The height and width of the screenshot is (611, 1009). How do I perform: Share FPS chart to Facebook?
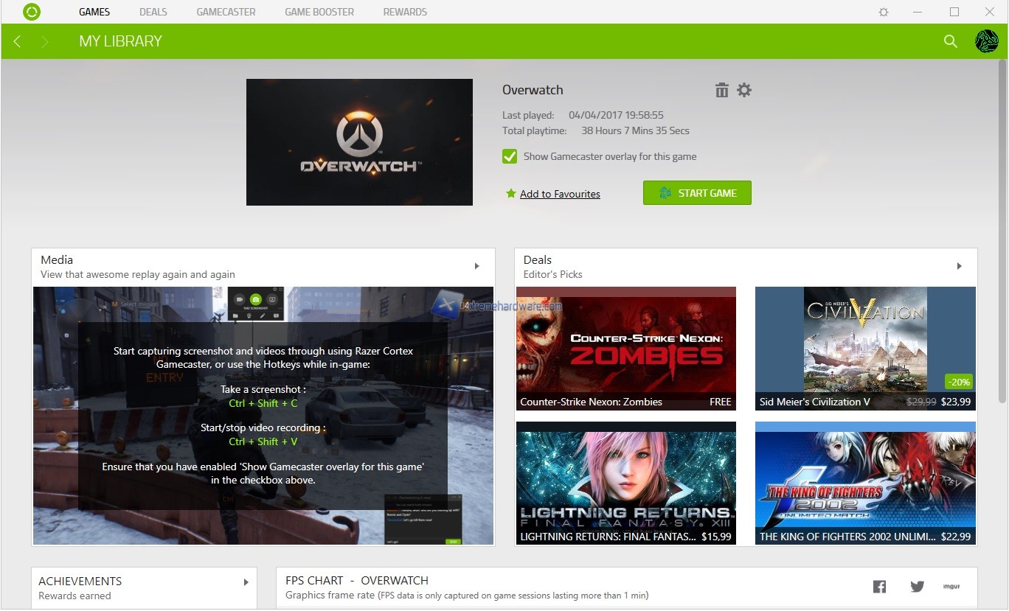click(879, 587)
